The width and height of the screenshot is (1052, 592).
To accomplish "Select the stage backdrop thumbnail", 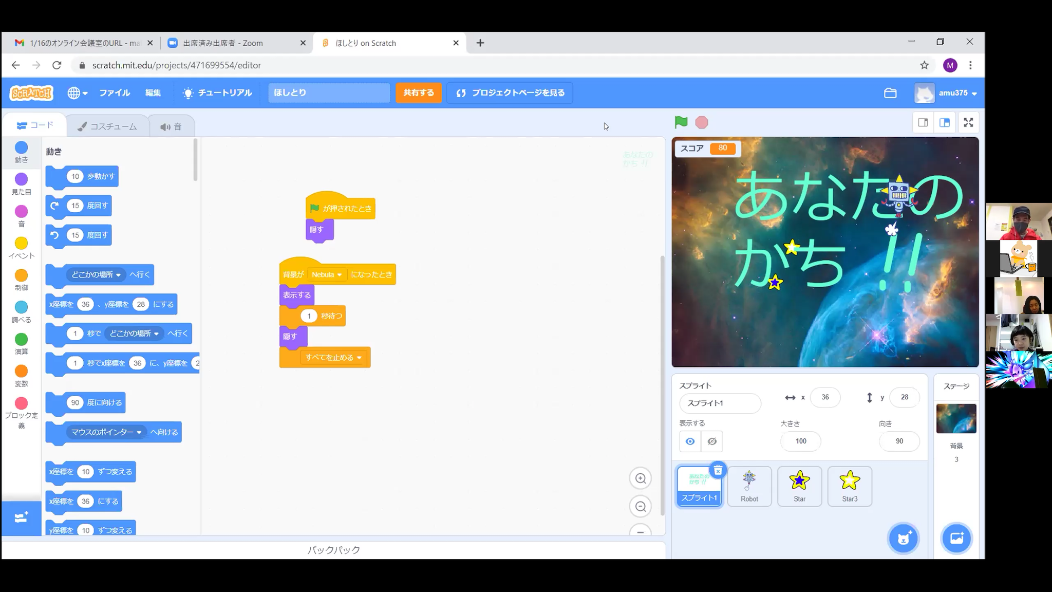I will [x=956, y=419].
